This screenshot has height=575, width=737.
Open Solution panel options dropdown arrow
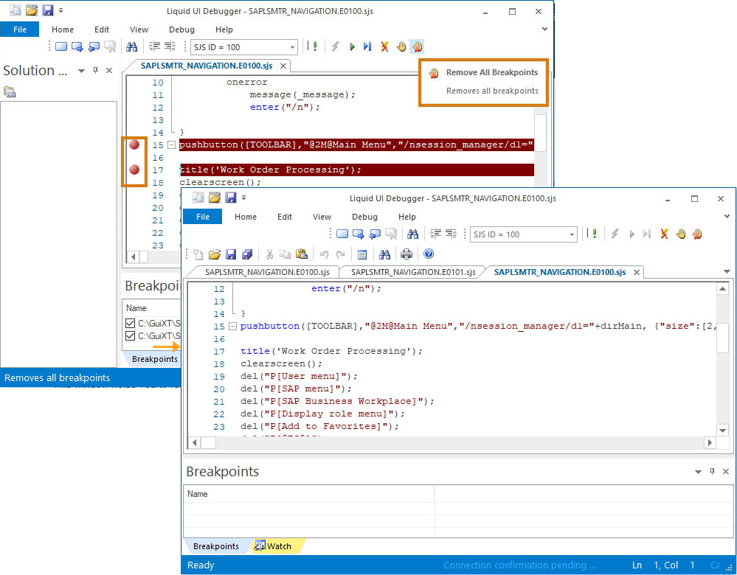pyautogui.click(x=81, y=71)
